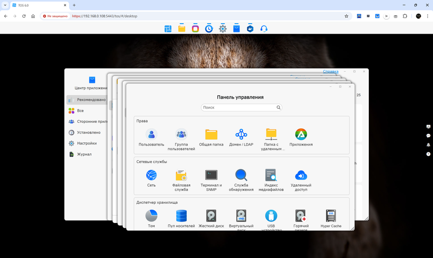The image size is (433, 258).
Task: Click the support headset icon in taskbar
Action: [x=264, y=29]
